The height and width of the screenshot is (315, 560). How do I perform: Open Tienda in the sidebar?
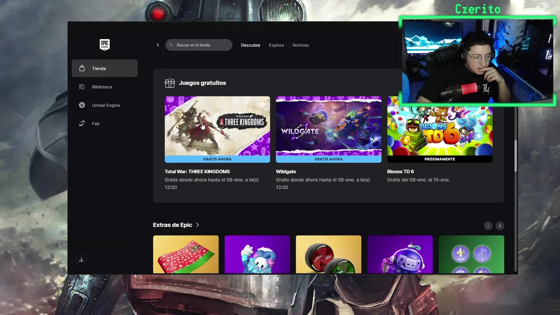click(105, 68)
